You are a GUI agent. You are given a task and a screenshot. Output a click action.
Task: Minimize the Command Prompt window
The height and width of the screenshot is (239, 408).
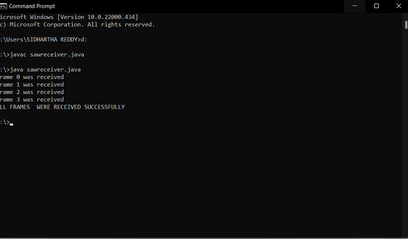point(355,6)
